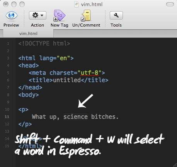Click the opening p tag

[23, 110]
